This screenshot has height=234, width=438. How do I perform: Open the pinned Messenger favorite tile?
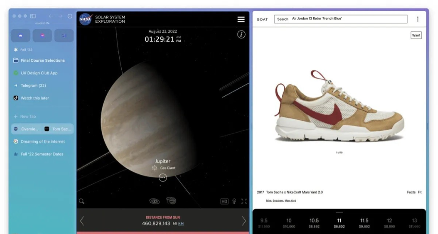click(42, 36)
